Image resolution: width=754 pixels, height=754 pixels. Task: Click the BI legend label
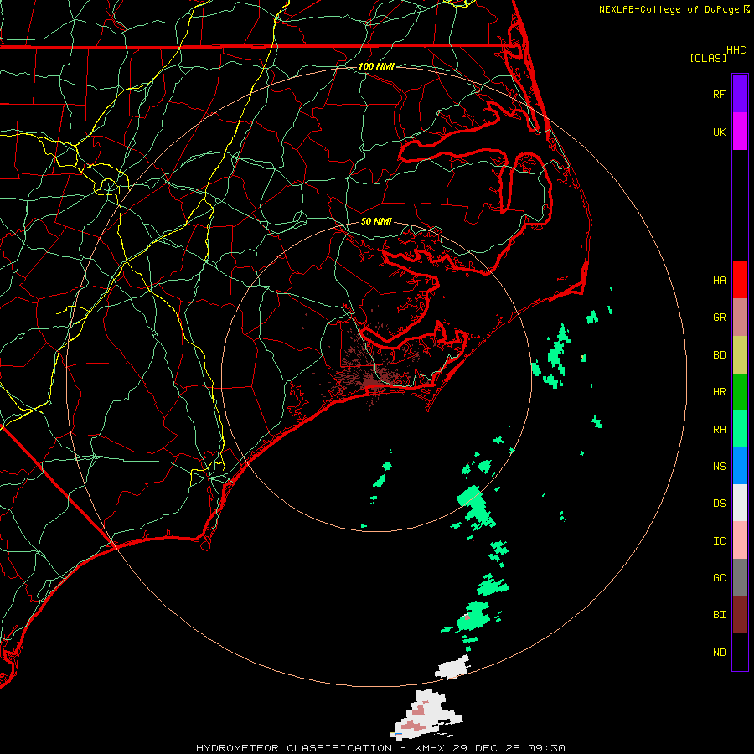coord(719,615)
